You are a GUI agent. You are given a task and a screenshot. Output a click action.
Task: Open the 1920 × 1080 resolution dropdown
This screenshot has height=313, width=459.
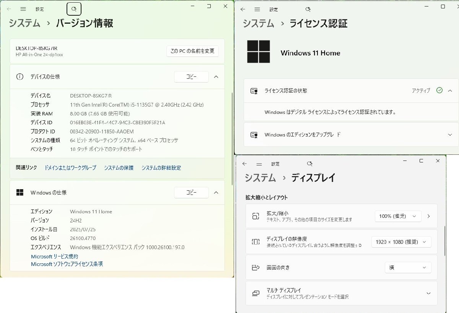point(401,242)
